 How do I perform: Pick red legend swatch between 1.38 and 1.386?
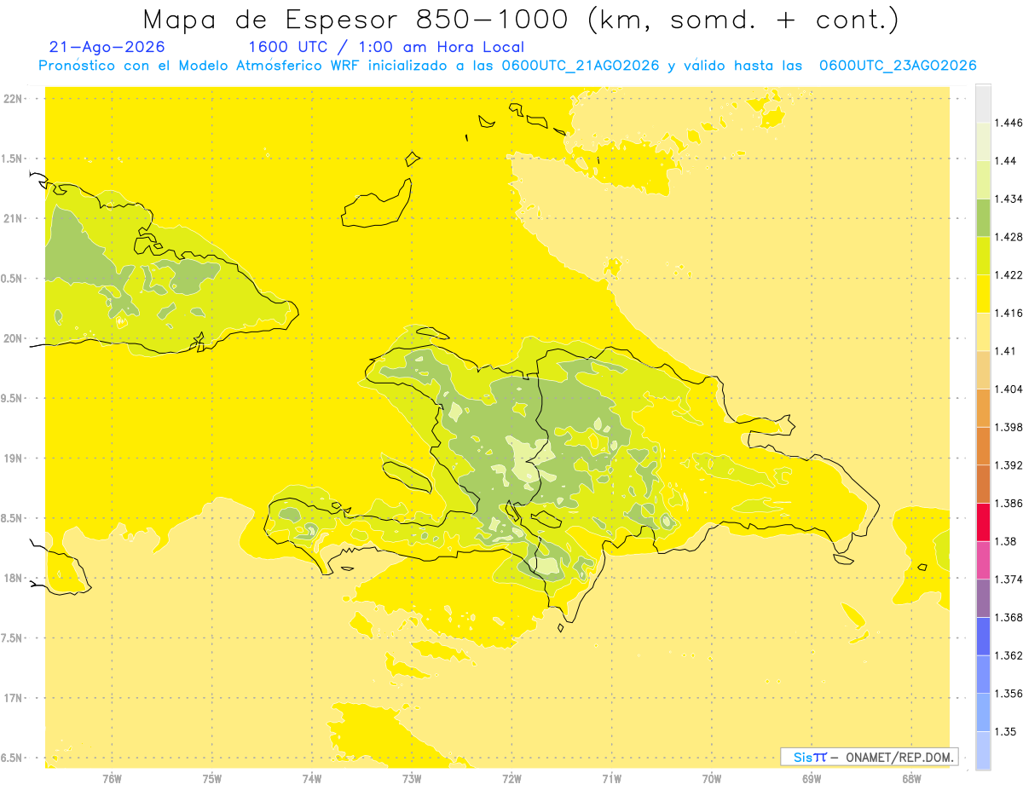[983, 522]
